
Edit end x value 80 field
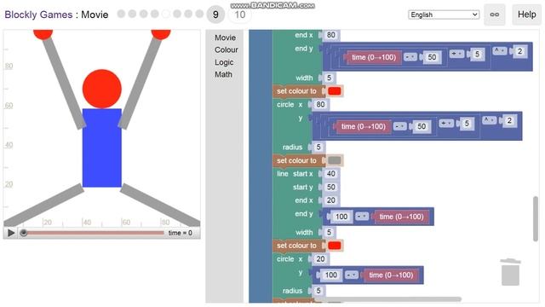[331, 35]
